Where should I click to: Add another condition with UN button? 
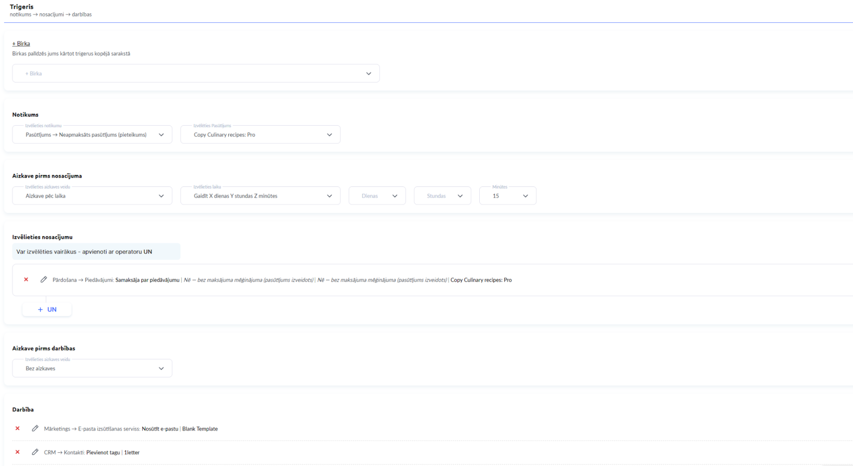pyautogui.click(x=52, y=309)
